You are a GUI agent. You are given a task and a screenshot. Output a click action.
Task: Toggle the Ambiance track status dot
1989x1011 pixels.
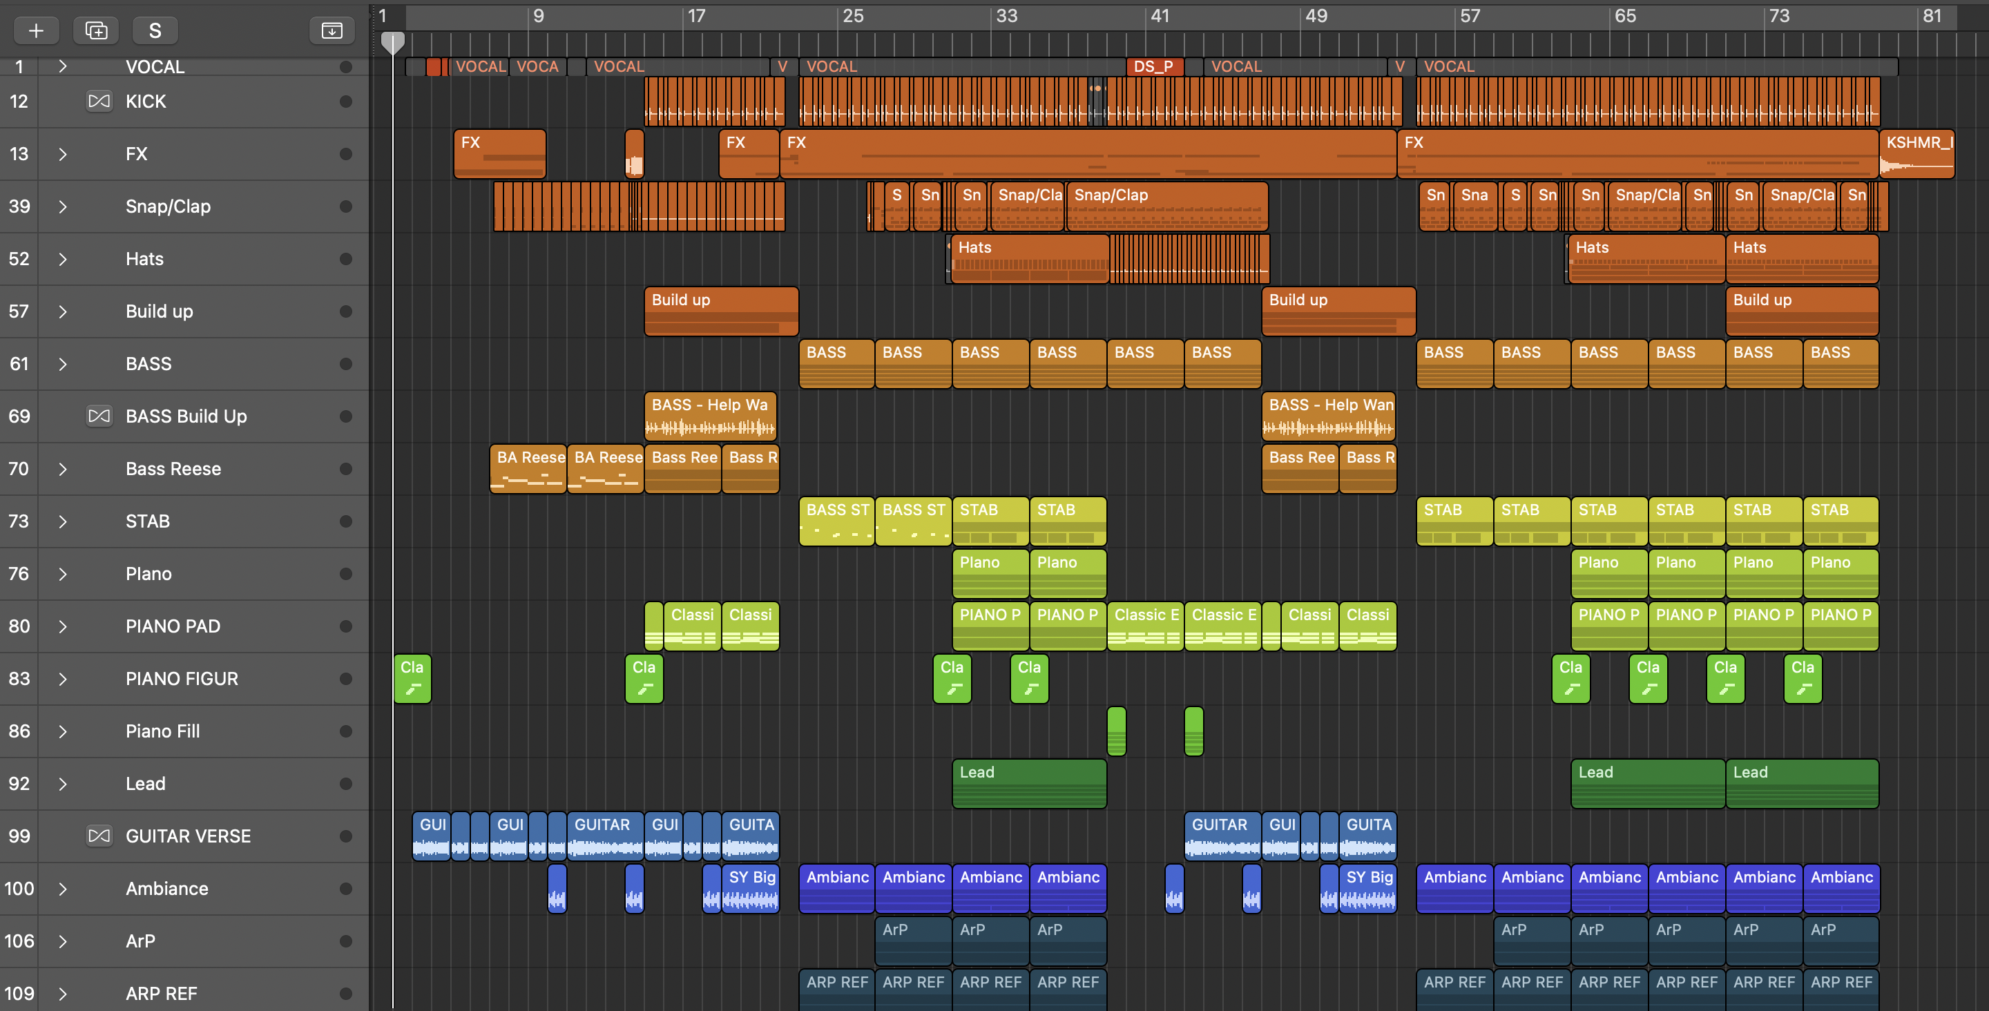[346, 889]
